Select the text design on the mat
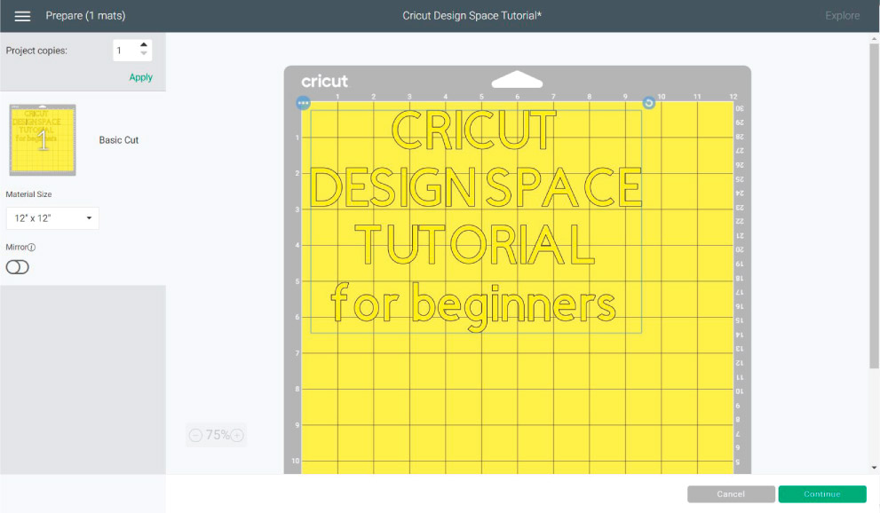Image resolution: width=880 pixels, height=513 pixels. (x=476, y=222)
